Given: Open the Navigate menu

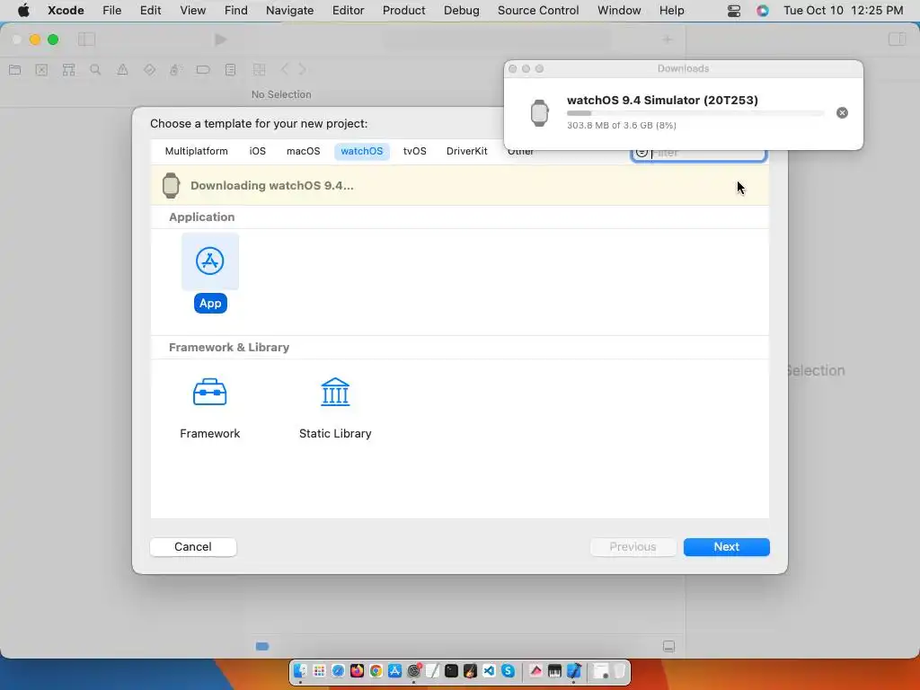Looking at the screenshot, I should (x=289, y=11).
